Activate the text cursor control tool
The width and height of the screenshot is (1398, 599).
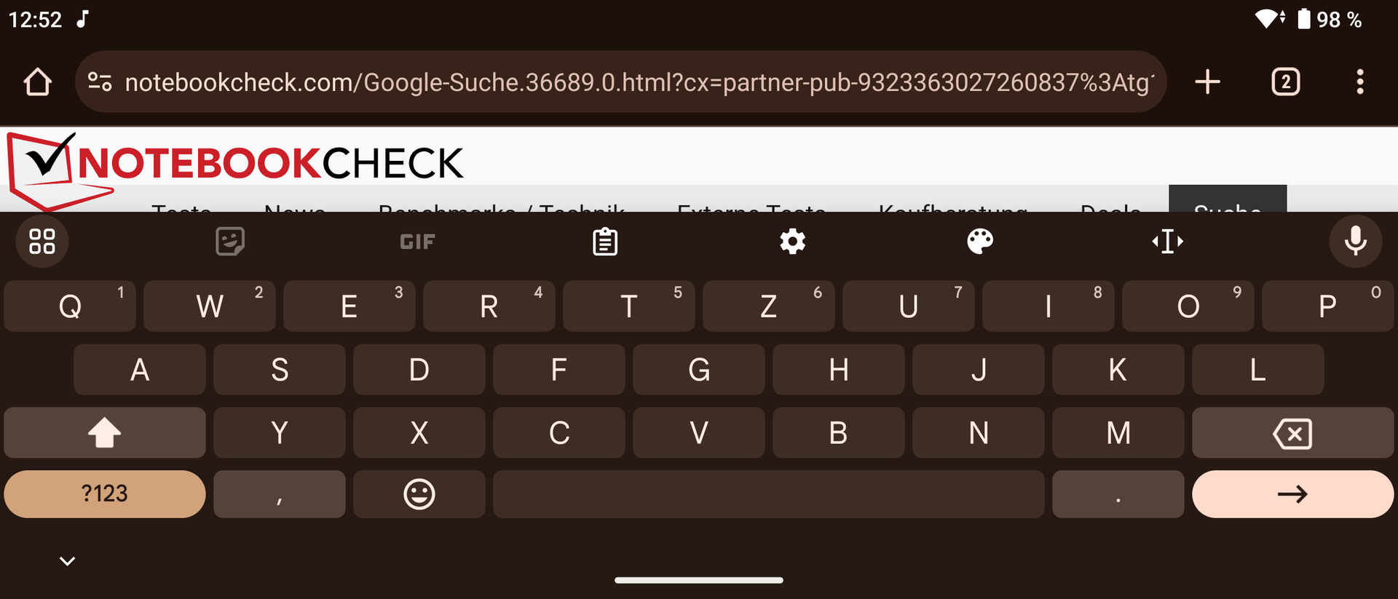1167,242
